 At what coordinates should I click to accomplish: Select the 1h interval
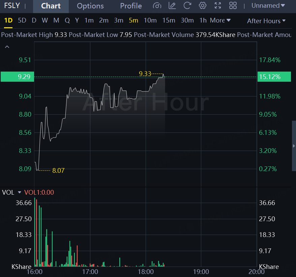pyautogui.click(x=203, y=20)
